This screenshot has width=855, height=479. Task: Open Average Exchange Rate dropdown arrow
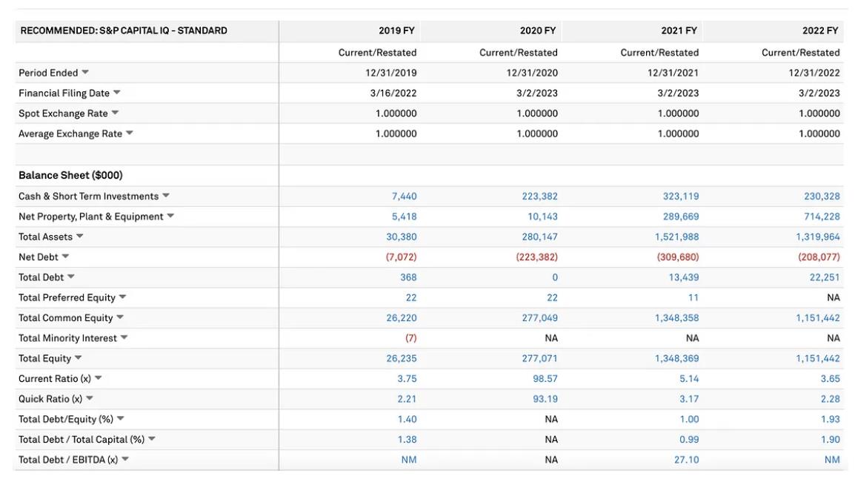[130, 133]
